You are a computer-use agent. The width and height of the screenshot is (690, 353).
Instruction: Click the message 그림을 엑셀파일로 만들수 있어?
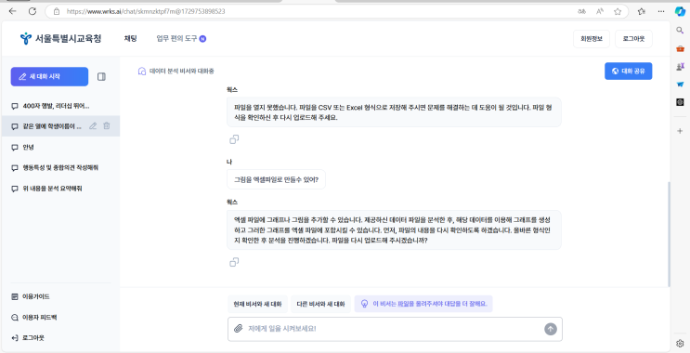(277, 179)
